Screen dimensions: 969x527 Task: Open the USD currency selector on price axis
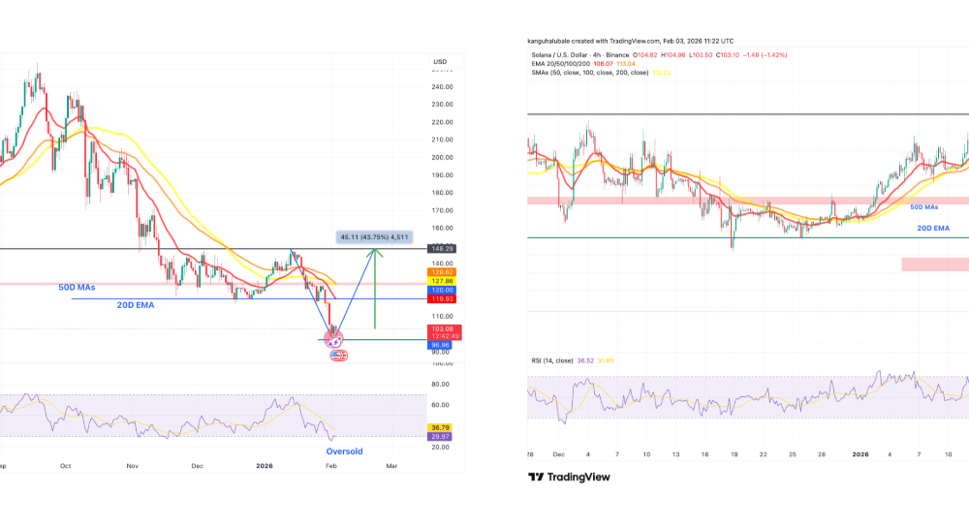pos(440,61)
